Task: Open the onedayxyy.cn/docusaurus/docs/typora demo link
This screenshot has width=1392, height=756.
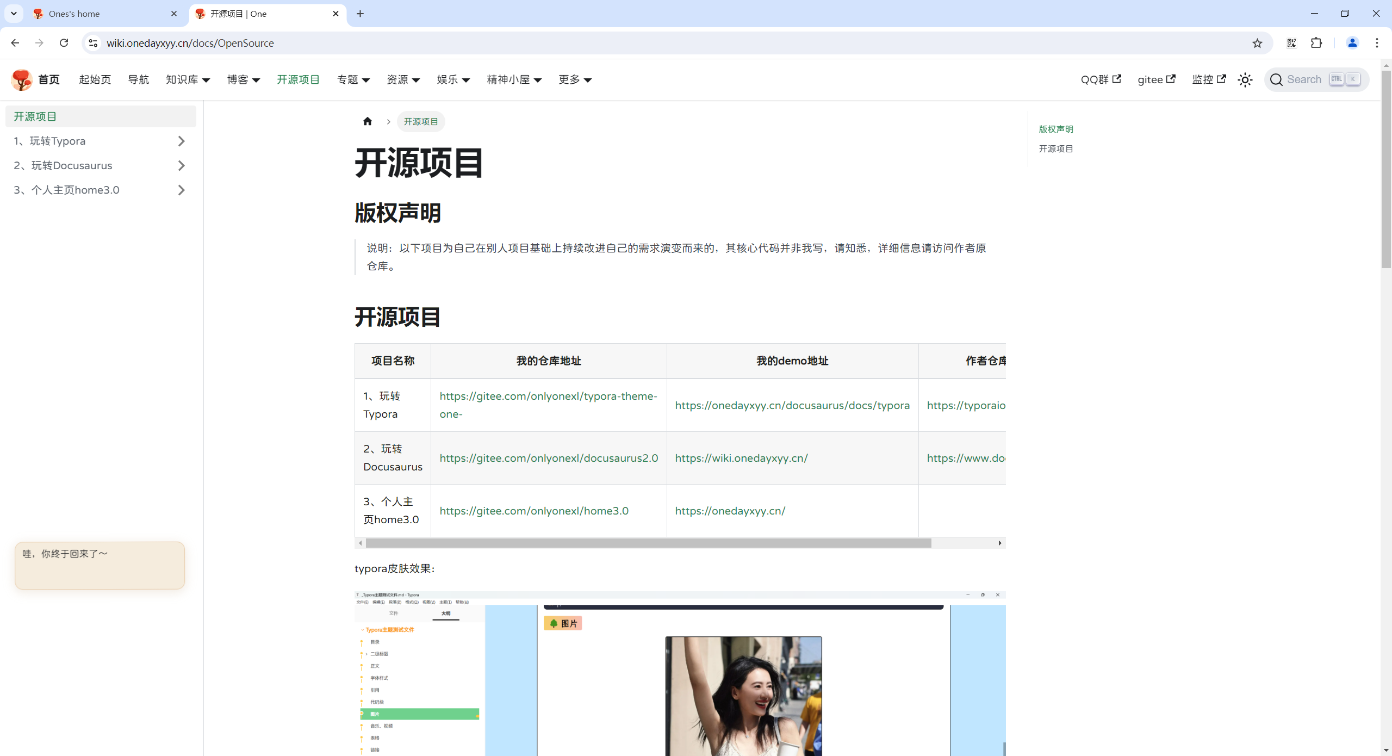Action: point(792,405)
